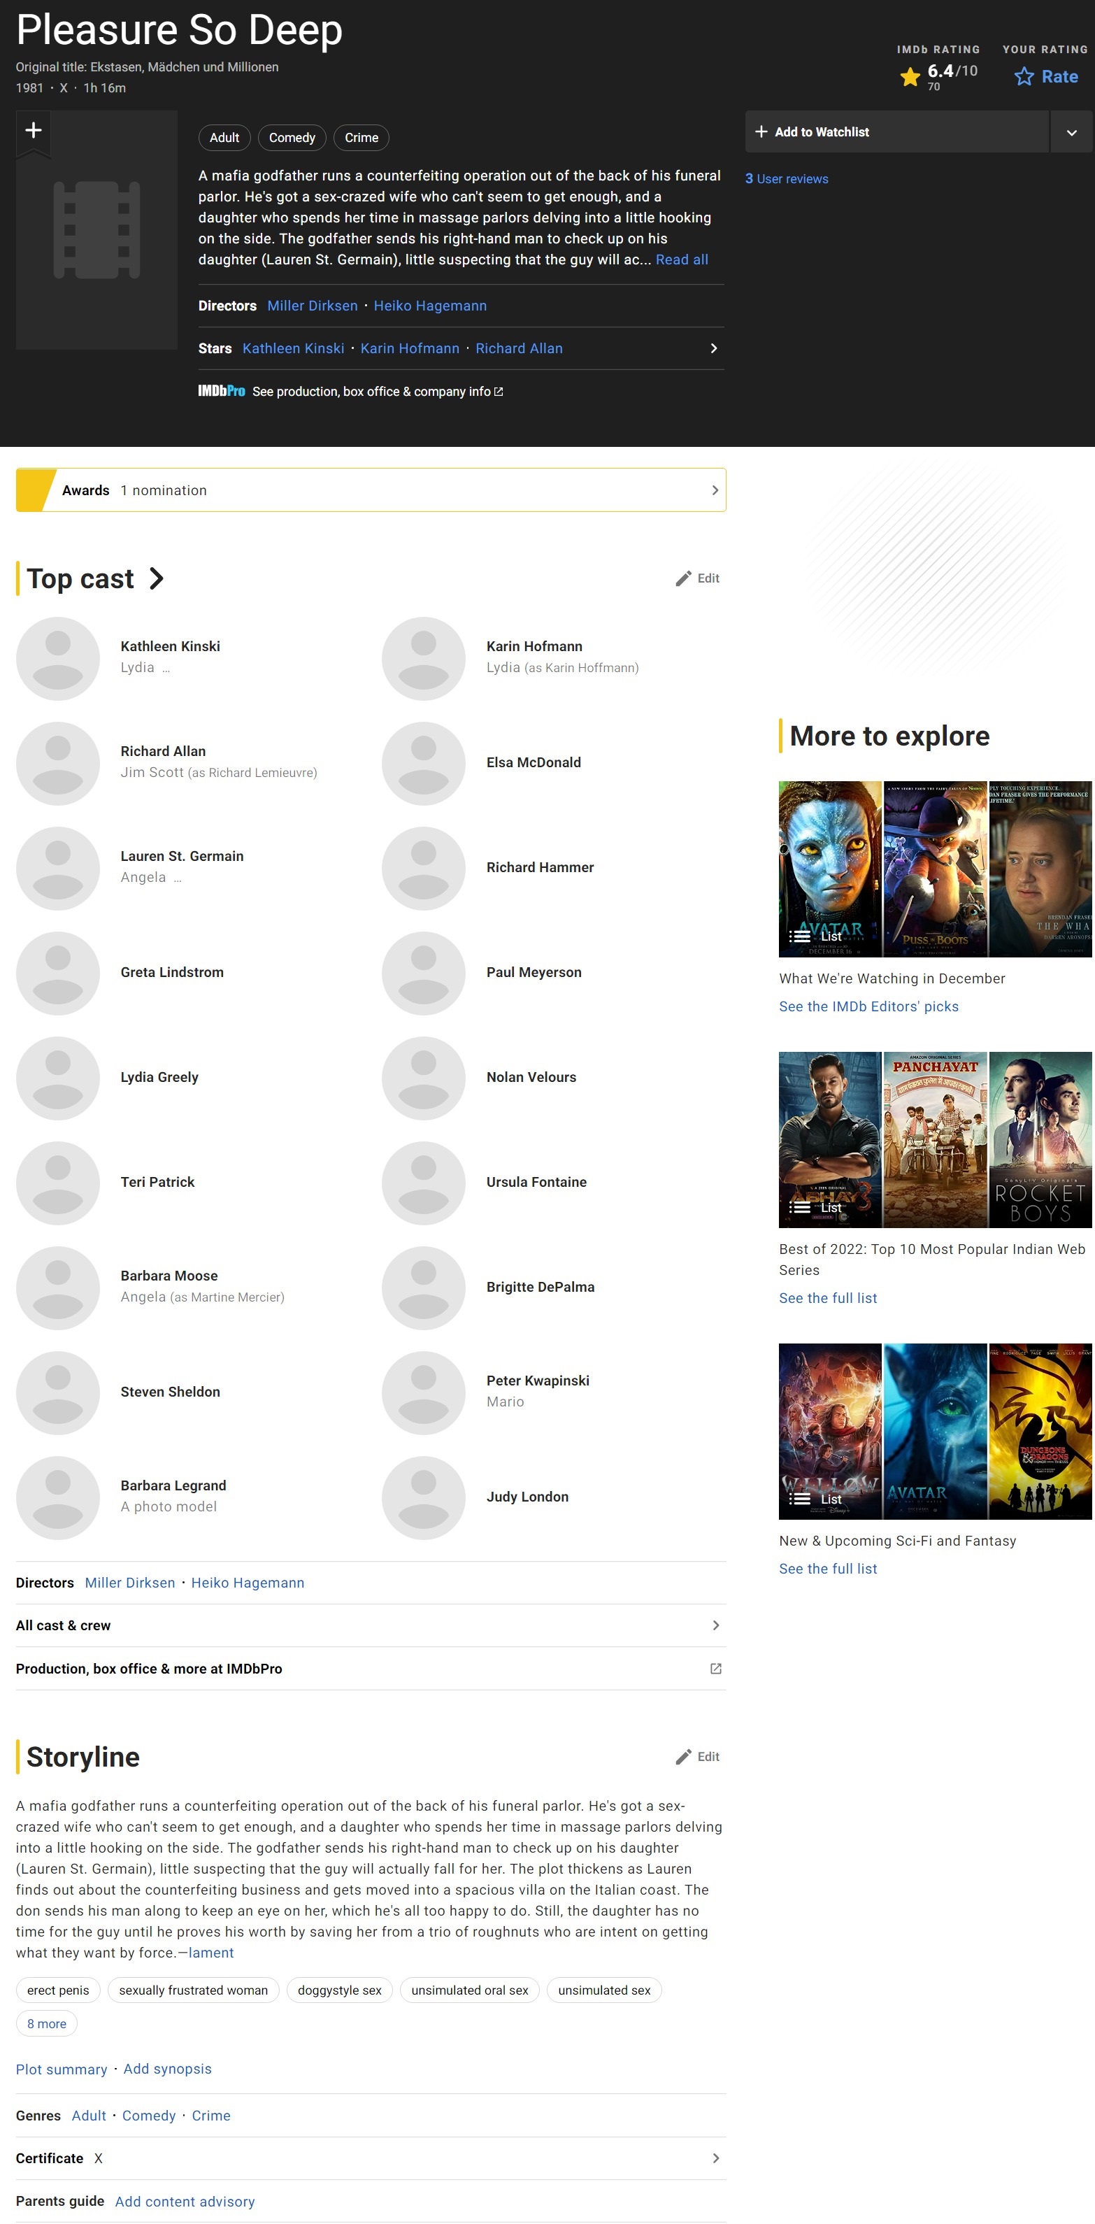Click the IMDbPro logo
Screen dimensions: 1095x2224
tap(222, 391)
